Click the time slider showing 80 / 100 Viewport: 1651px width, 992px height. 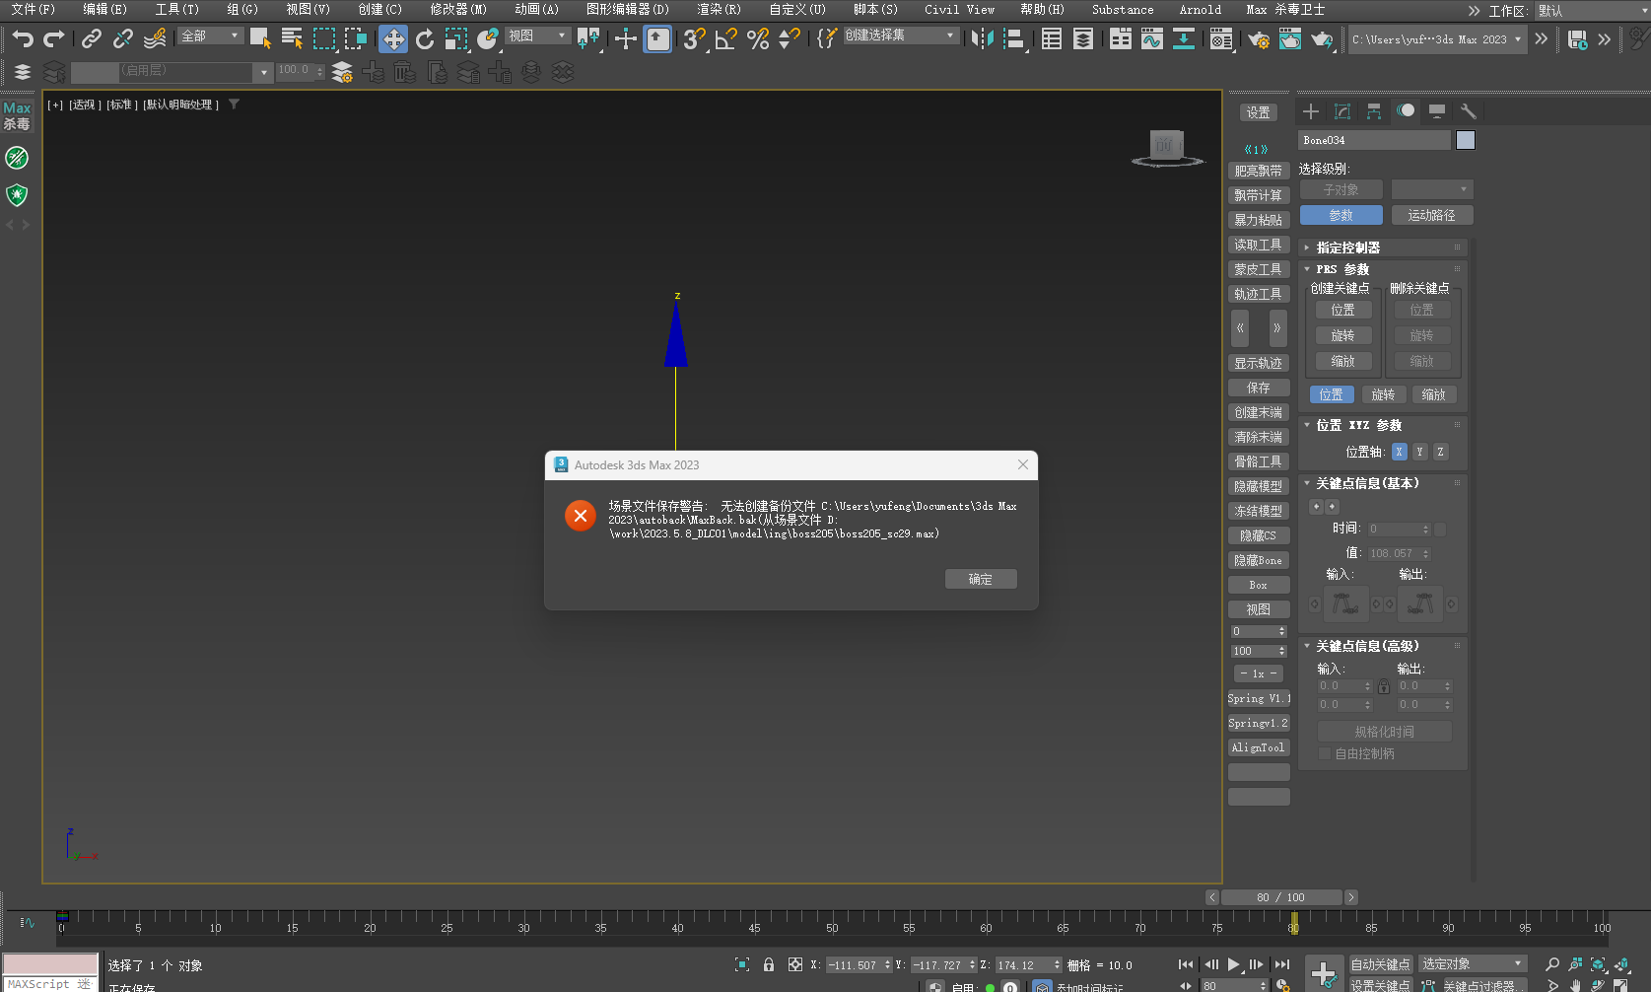click(1281, 897)
